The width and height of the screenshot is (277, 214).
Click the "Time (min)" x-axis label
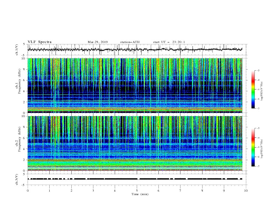click(140, 194)
